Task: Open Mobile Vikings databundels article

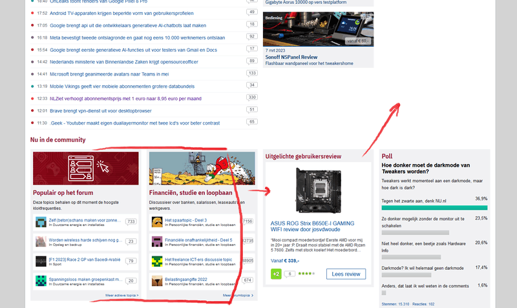Action: point(122,87)
